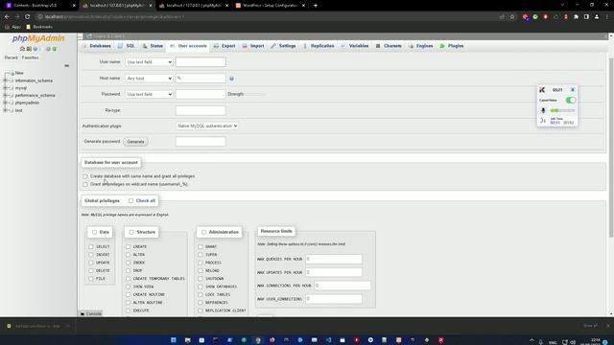Click the collapse-all icon in navigation panel
Viewport: 614px width, 345px height.
coord(66,66)
